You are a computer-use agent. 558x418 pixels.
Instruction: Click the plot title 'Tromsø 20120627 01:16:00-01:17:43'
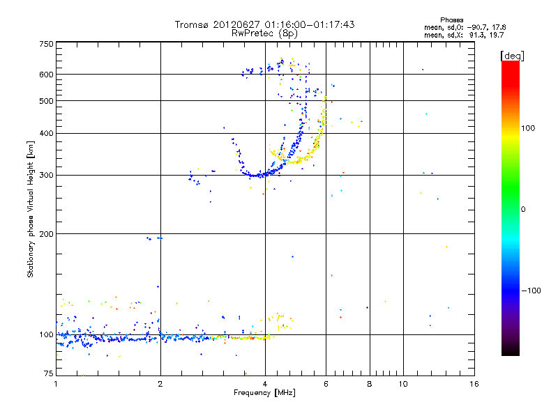point(264,24)
